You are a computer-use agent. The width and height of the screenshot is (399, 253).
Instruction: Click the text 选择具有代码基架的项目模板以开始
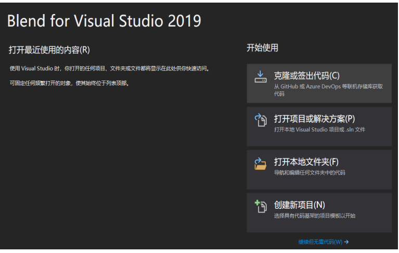click(315, 216)
